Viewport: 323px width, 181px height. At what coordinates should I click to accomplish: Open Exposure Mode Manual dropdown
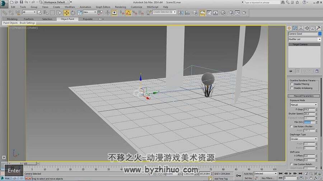coord(303,105)
